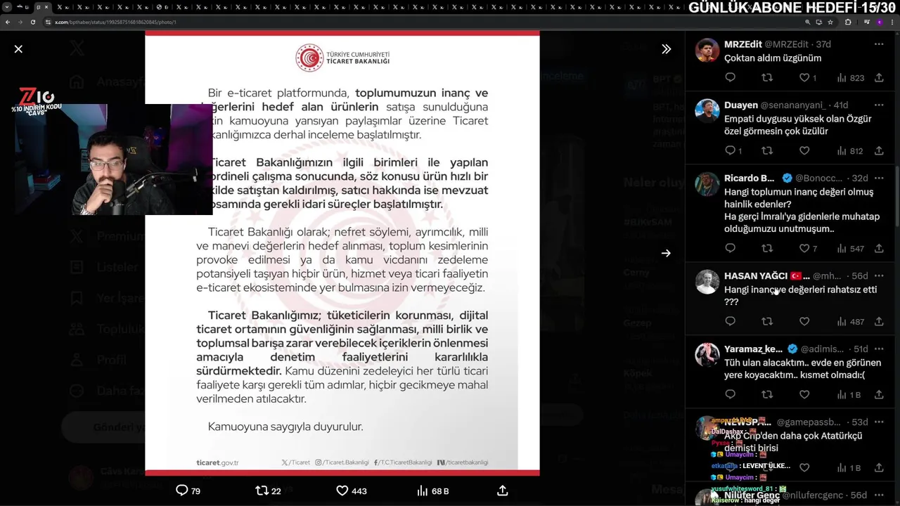Comment on Yaramaz_ke's reply

coord(730,394)
